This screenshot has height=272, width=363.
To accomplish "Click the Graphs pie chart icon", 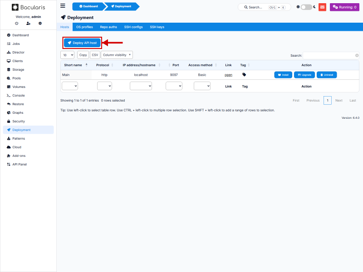I will tap(9, 112).
